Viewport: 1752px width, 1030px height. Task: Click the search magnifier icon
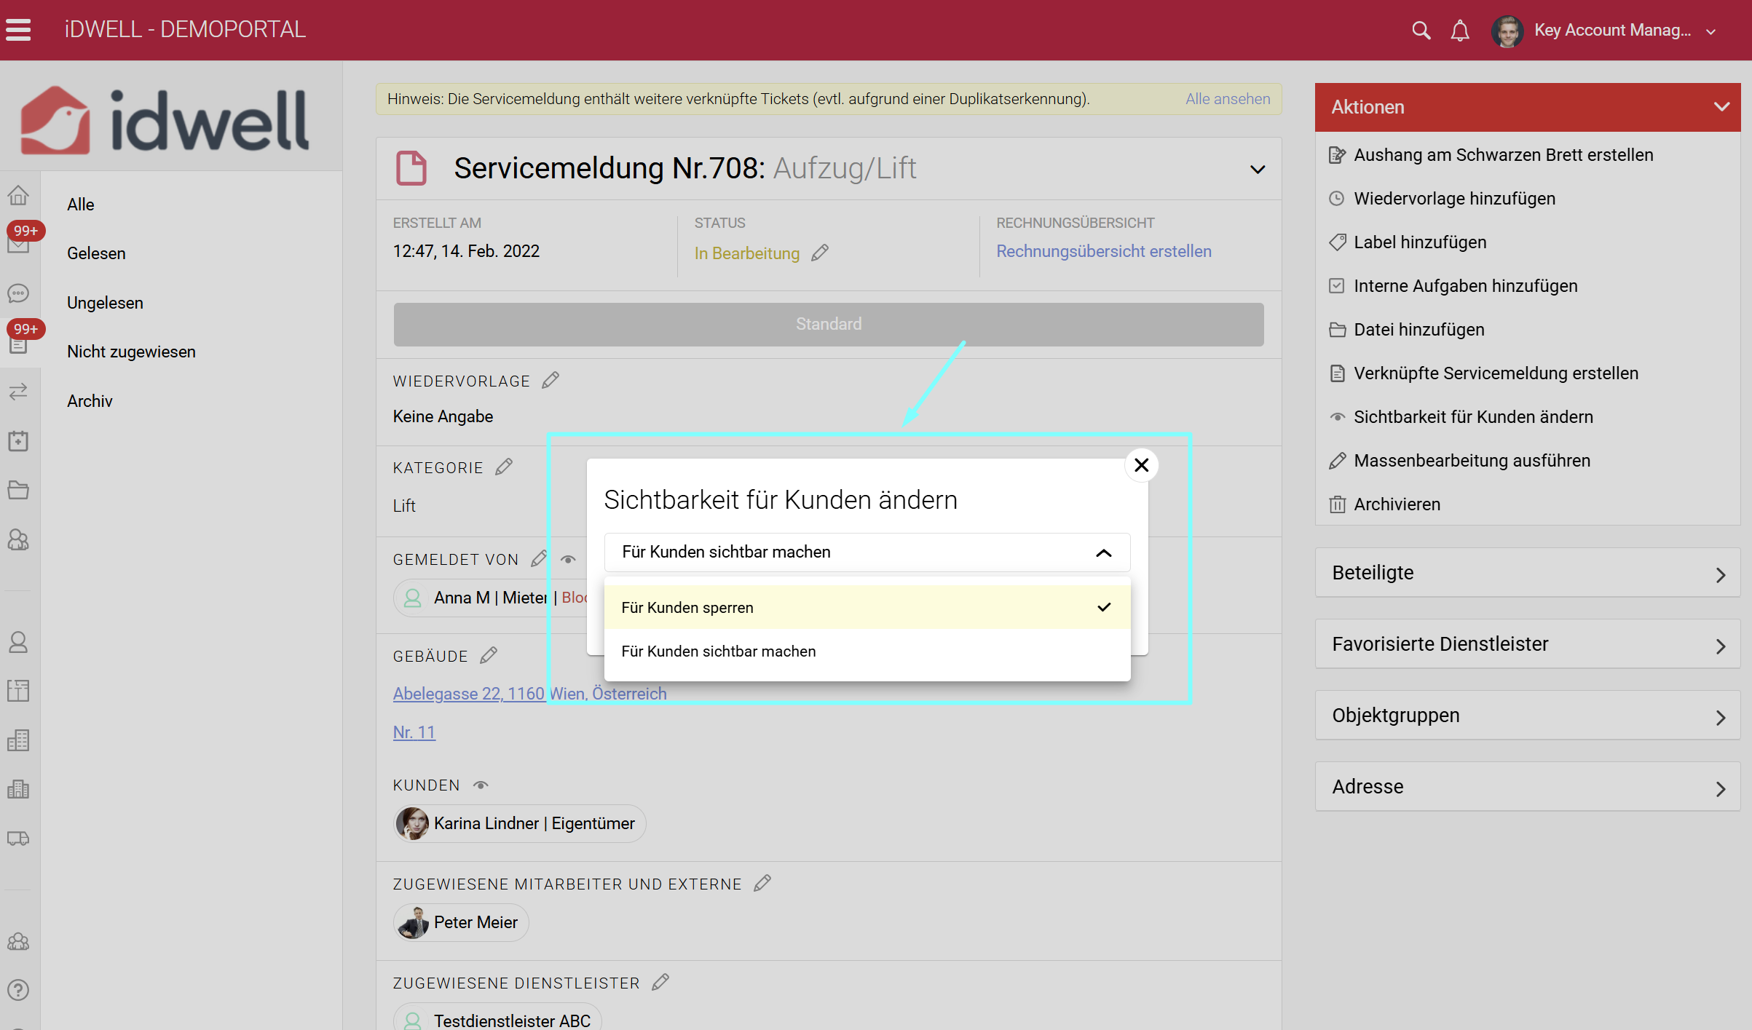coord(1421,31)
